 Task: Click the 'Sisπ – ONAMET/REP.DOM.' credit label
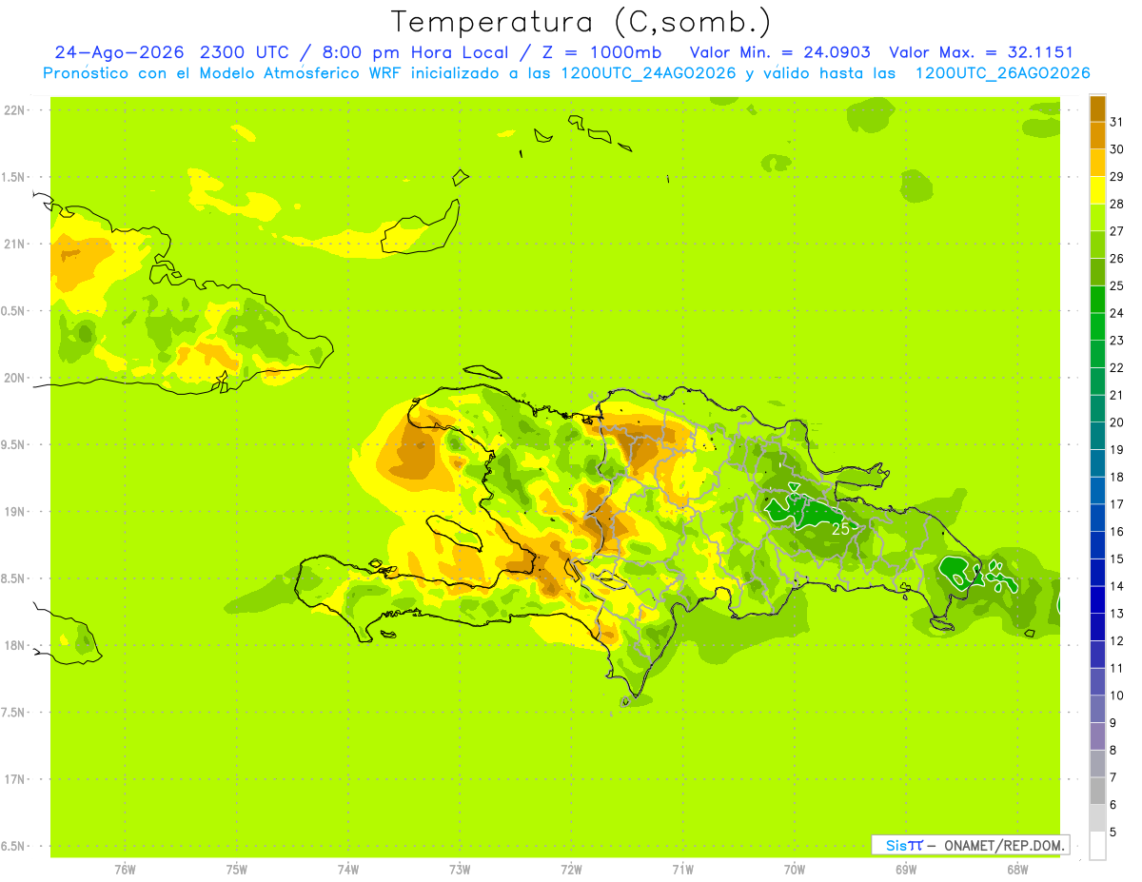(971, 845)
